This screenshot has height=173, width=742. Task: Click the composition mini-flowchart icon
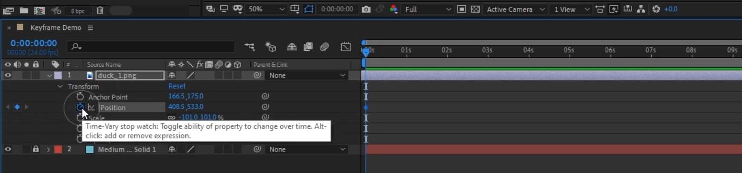[x=250, y=47]
